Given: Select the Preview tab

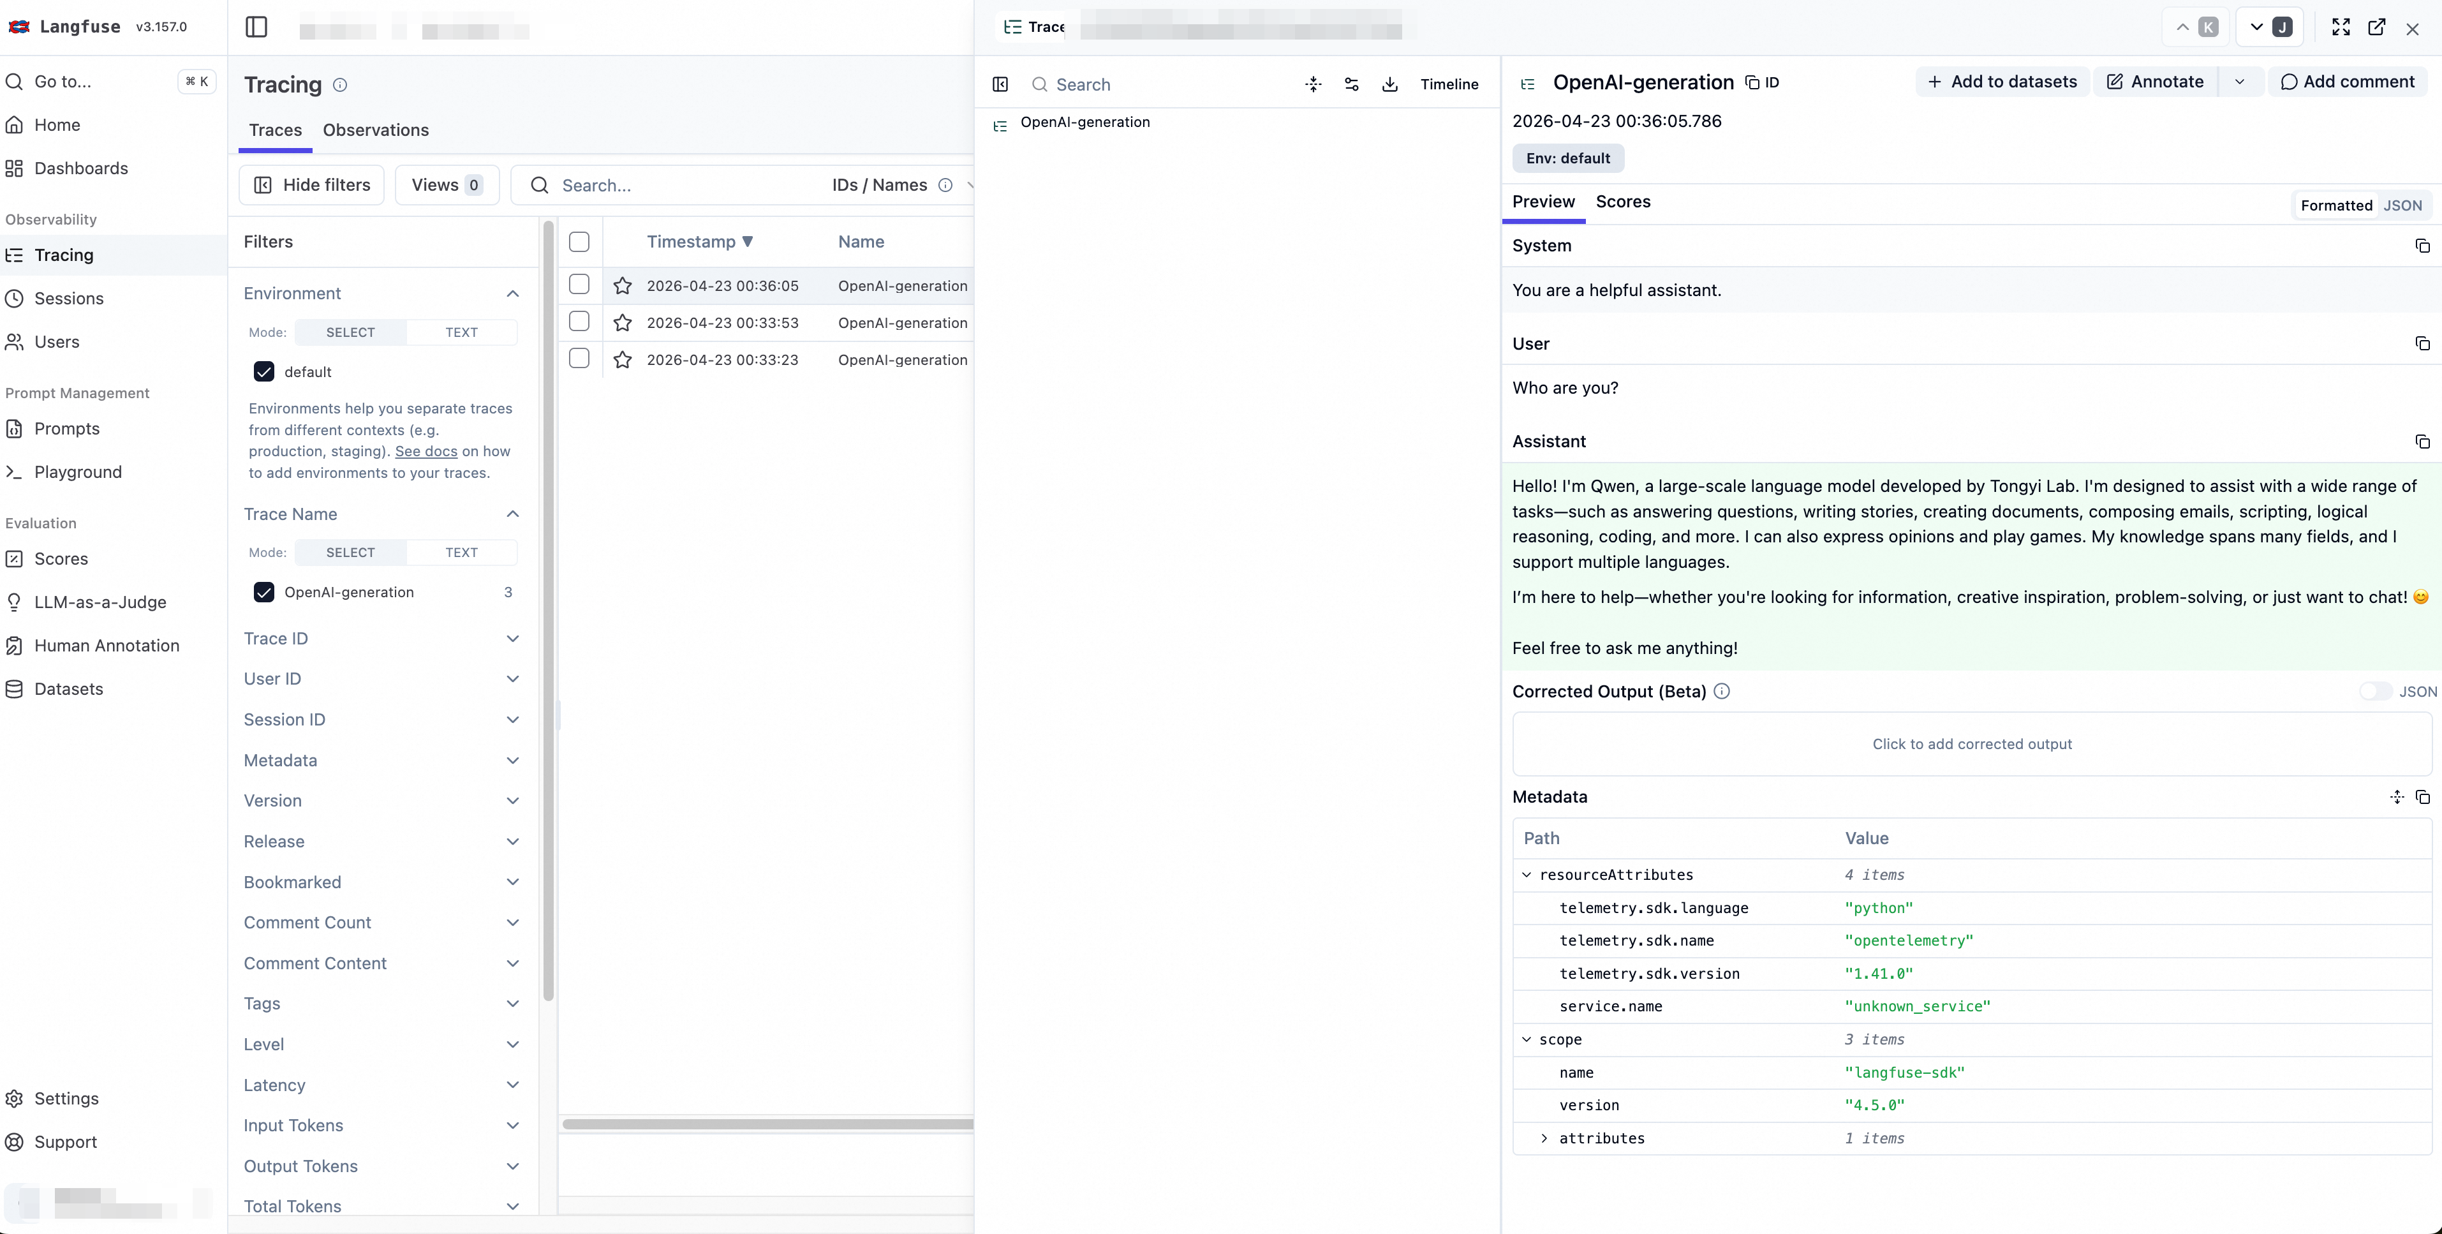Looking at the screenshot, I should click(1543, 201).
